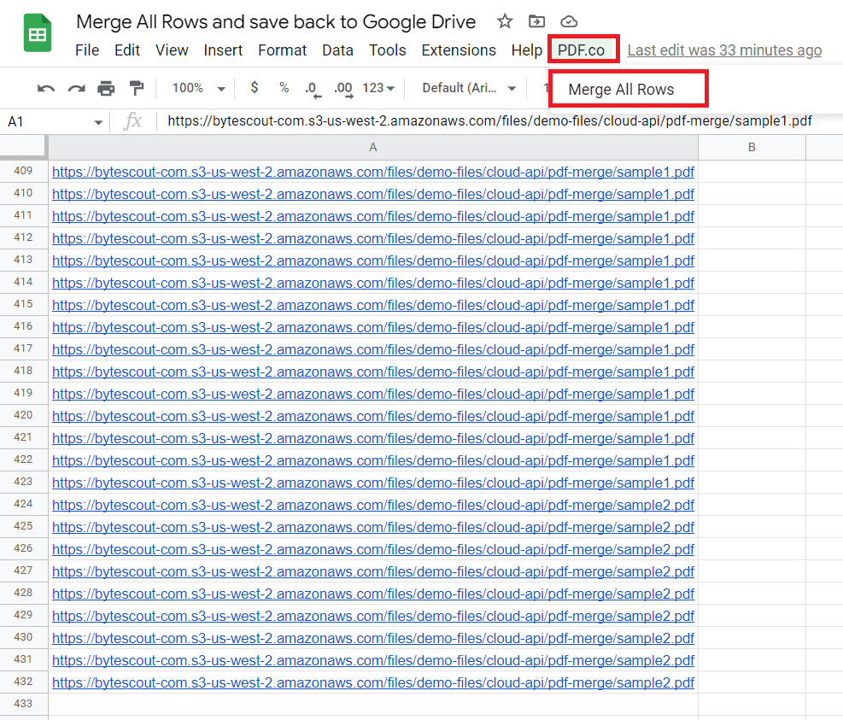Select row 420 header
Screen dimensions: 843x720
pos(24,415)
